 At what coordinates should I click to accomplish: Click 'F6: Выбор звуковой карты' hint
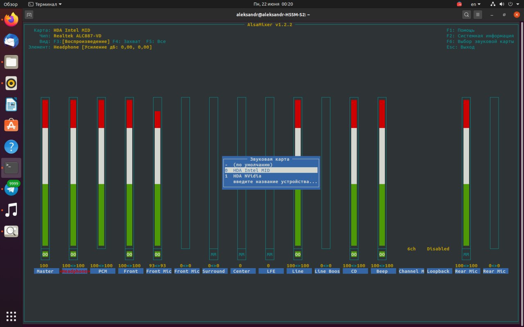click(480, 42)
